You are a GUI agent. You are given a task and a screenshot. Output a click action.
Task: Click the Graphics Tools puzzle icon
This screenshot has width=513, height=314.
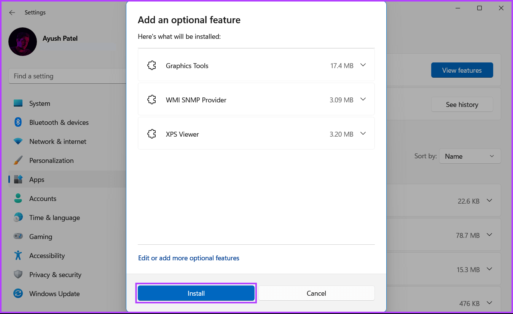point(152,65)
